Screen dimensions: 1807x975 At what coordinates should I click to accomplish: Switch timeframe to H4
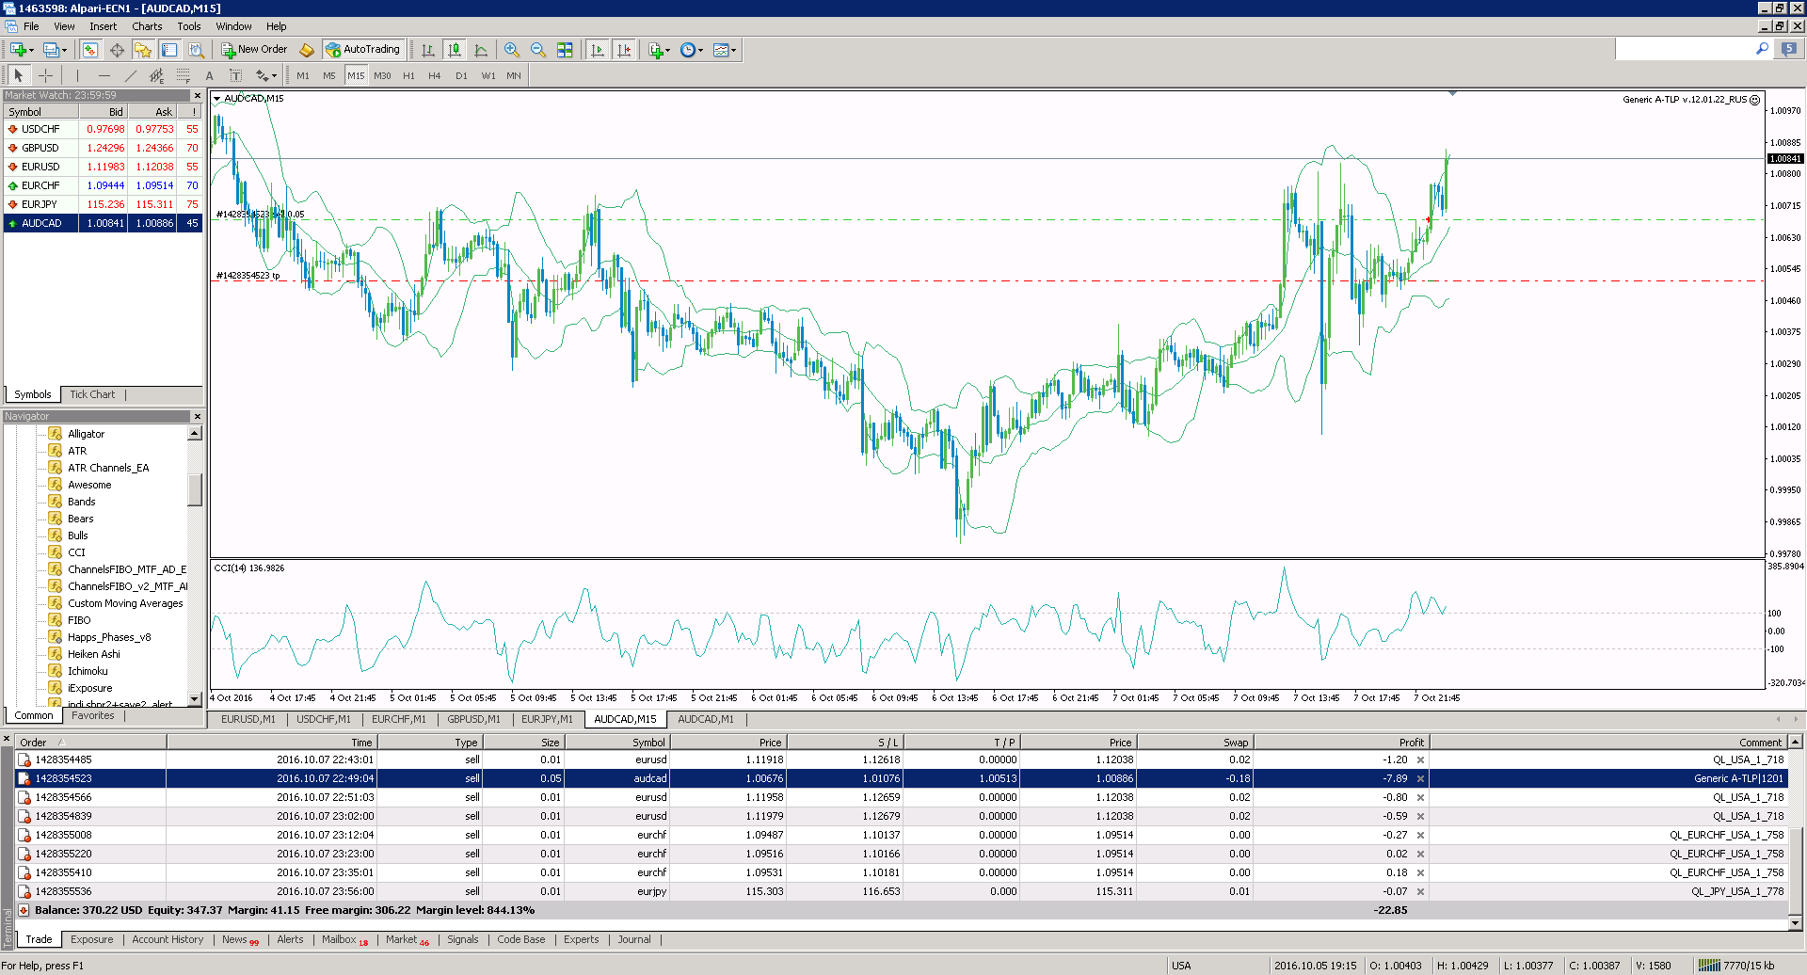435,75
